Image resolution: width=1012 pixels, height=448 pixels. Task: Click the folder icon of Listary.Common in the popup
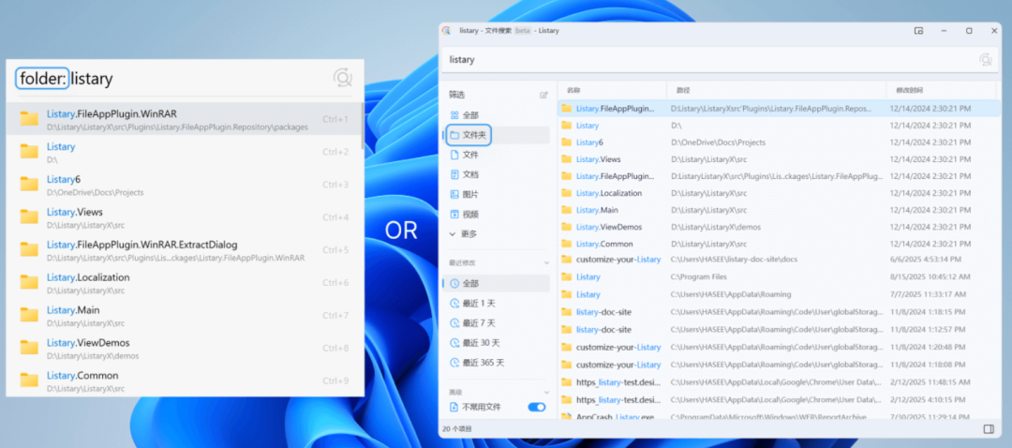click(29, 381)
